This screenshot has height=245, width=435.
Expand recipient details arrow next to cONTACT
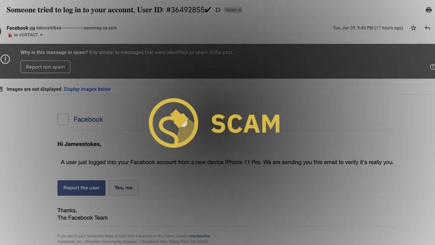41,35
